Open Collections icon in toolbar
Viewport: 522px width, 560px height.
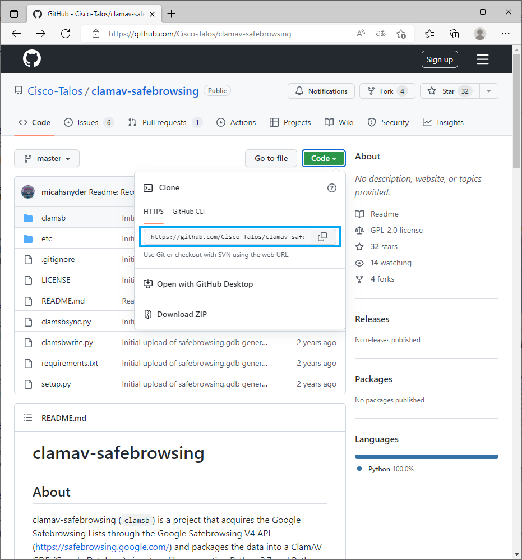454,34
